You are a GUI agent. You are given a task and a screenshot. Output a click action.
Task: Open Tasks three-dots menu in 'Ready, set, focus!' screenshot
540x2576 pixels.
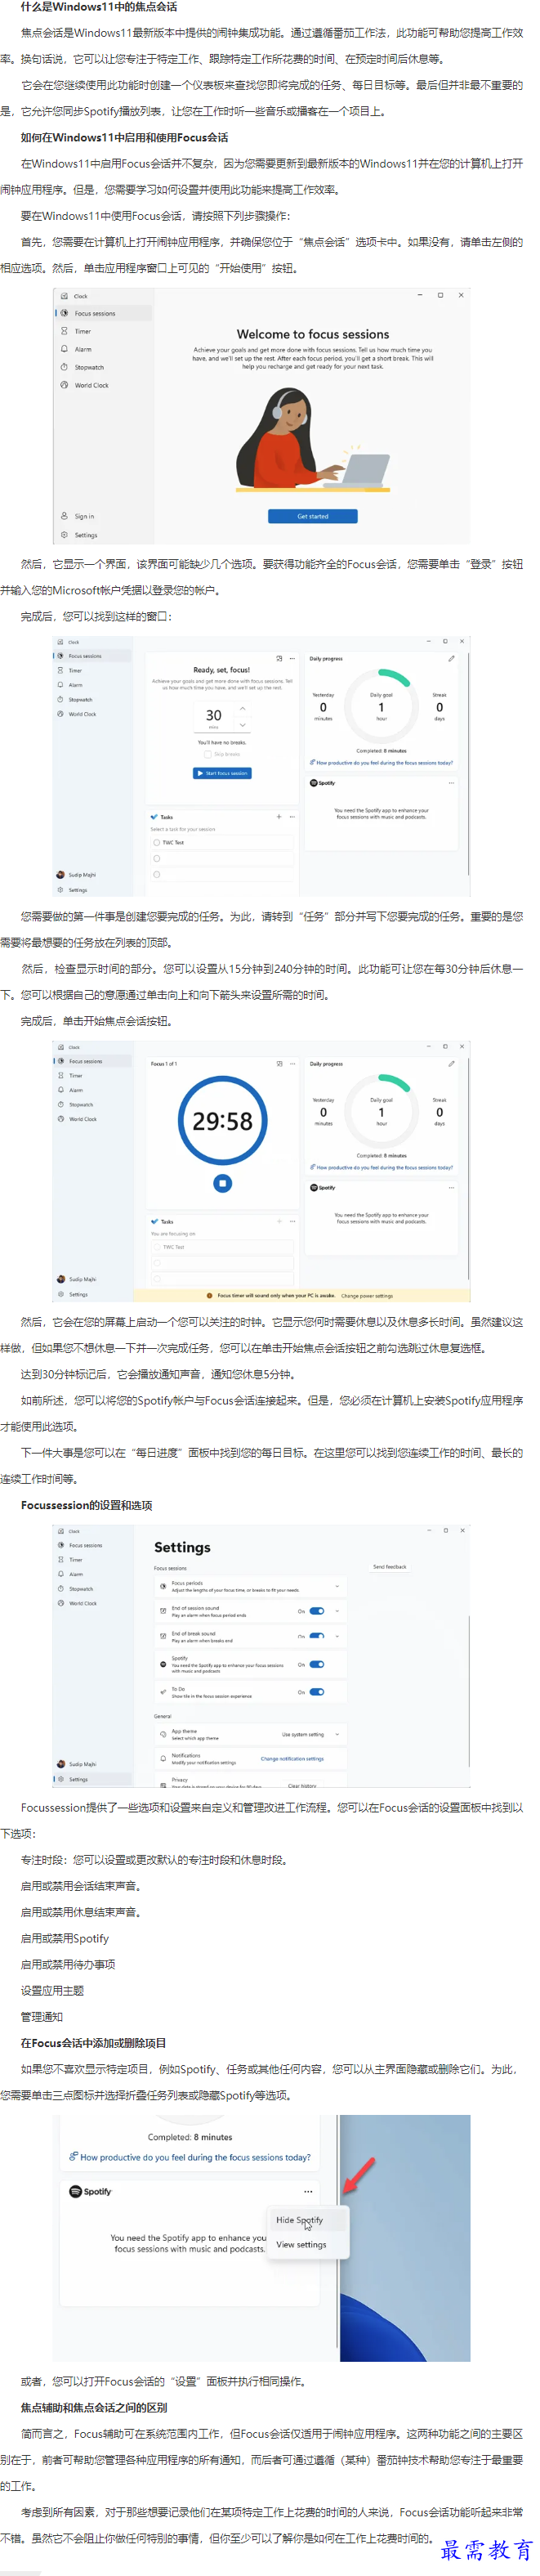292,816
